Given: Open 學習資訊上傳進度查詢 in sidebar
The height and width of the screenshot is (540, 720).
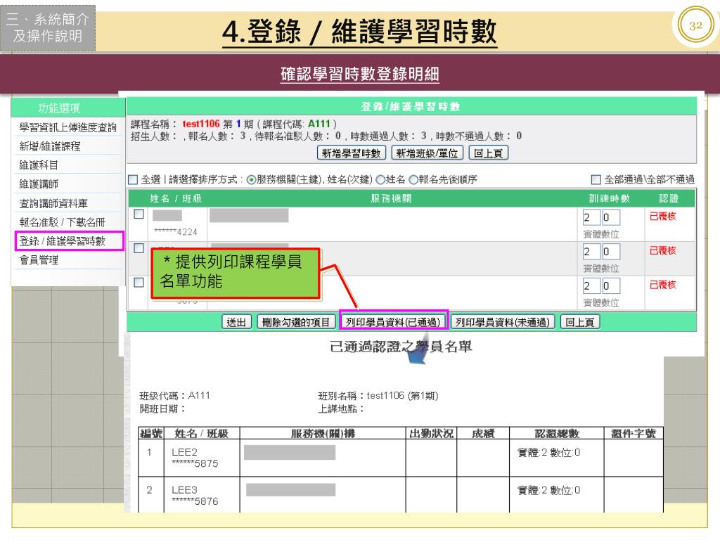Looking at the screenshot, I should [x=67, y=127].
